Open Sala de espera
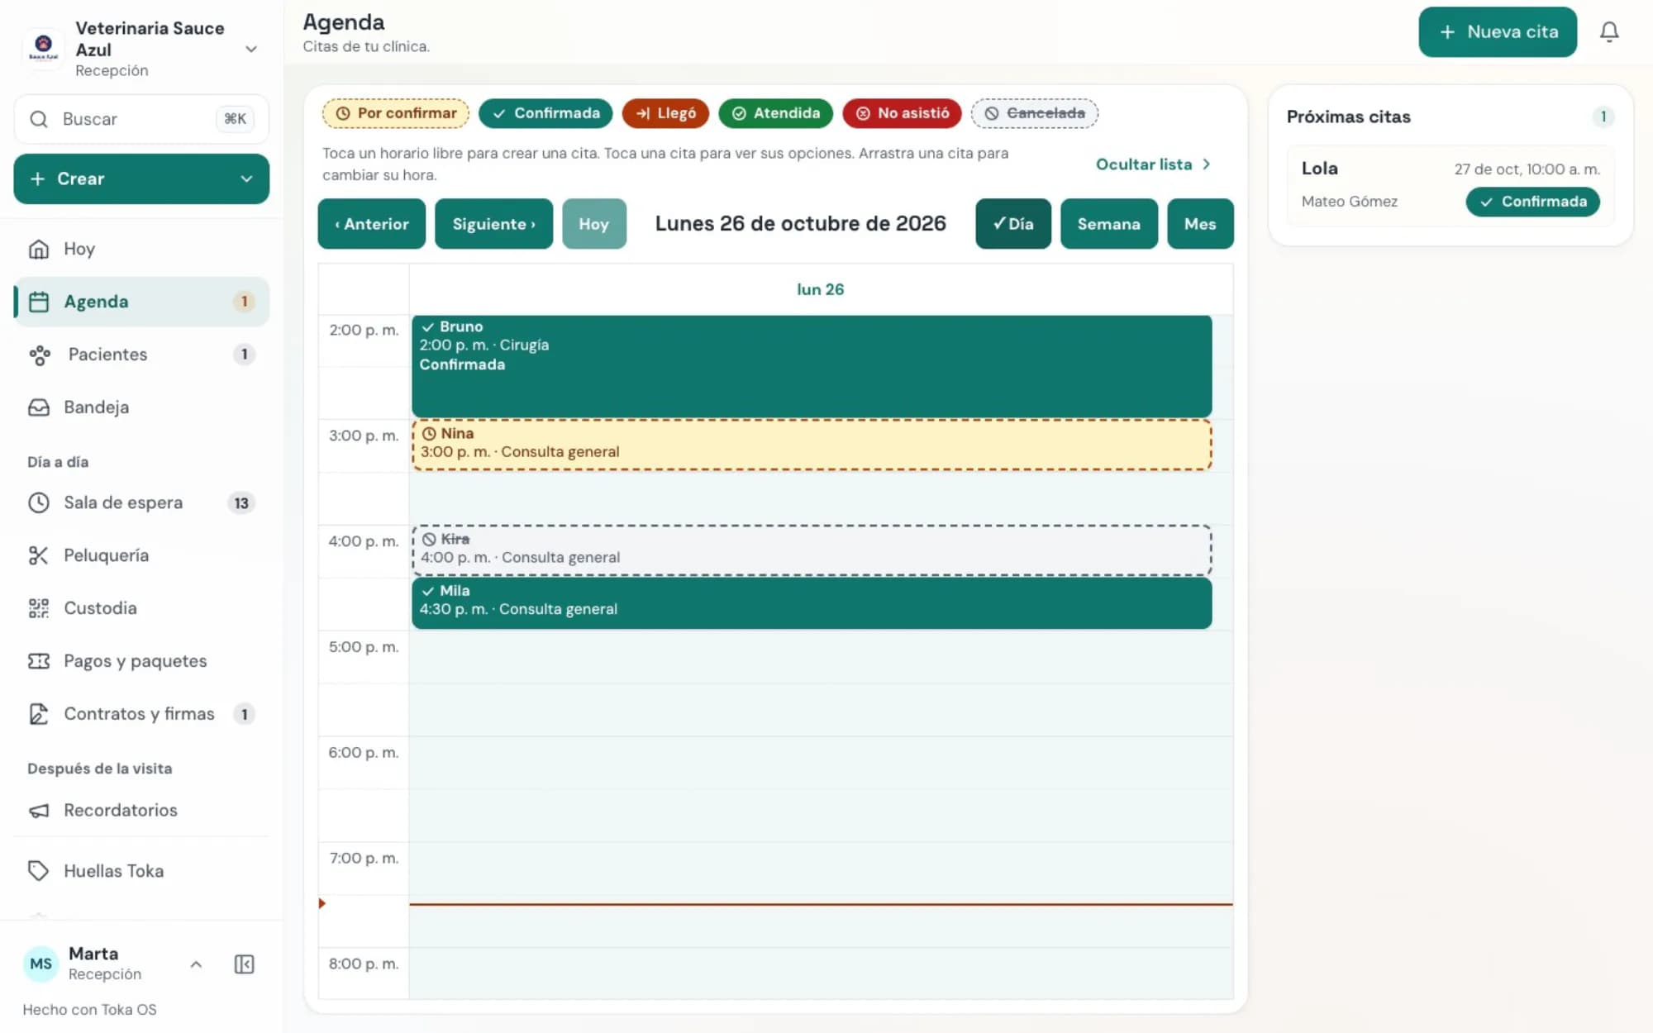 (x=141, y=502)
